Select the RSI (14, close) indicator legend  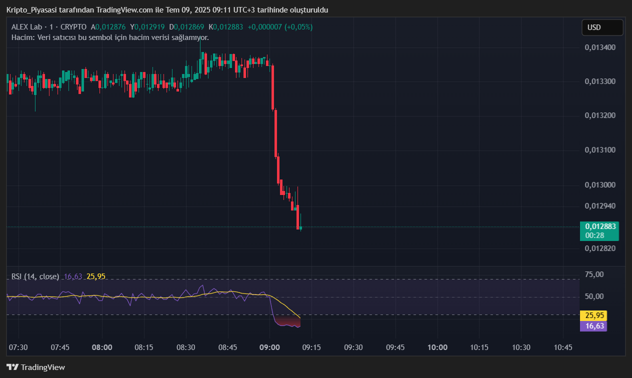[35, 276]
